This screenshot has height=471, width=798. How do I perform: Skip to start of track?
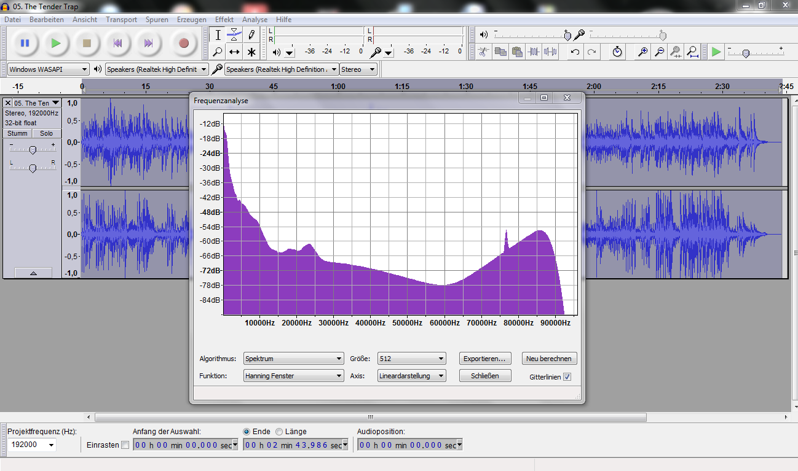click(x=117, y=43)
